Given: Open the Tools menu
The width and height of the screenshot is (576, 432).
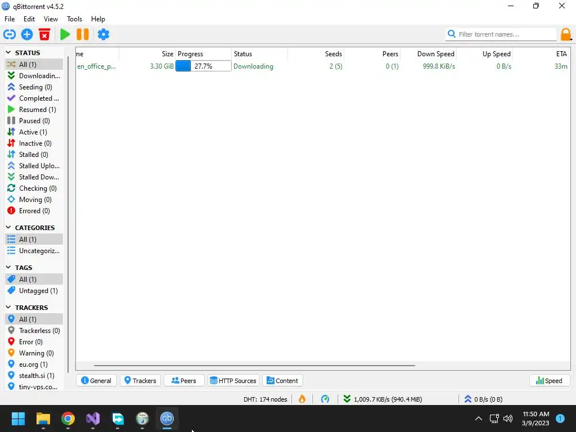Looking at the screenshot, I should [74, 19].
